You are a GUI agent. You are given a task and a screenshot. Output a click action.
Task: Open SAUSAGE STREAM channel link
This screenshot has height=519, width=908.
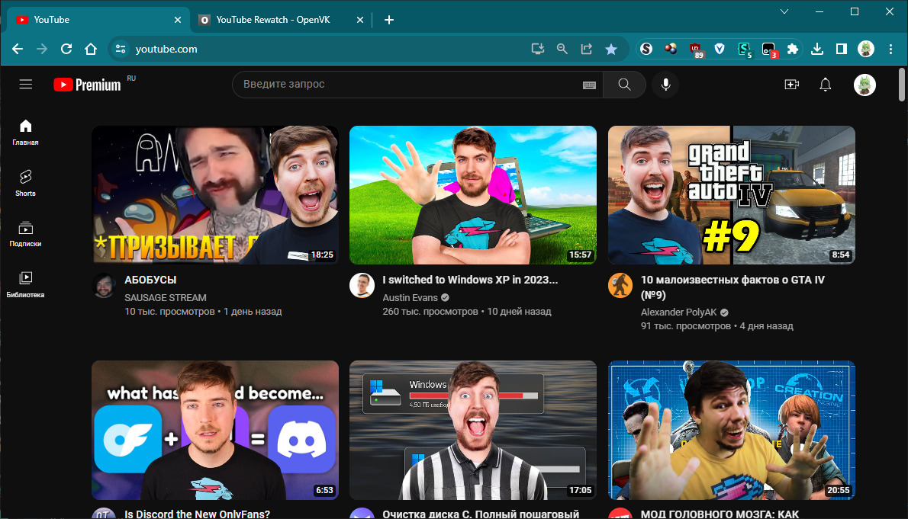165,297
